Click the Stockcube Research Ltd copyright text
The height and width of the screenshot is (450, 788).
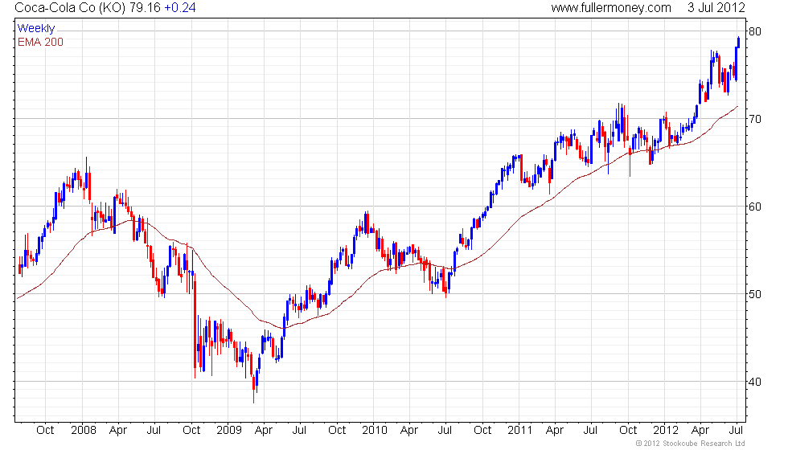[x=691, y=444]
